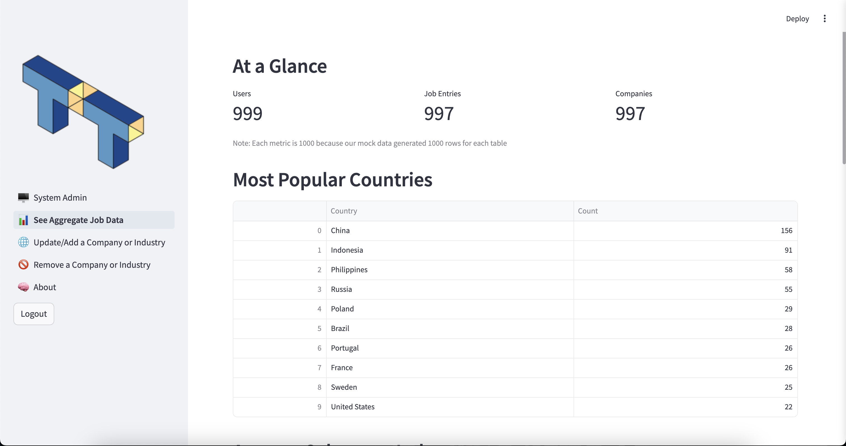This screenshot has width=846, height=446.
Task: Click the count 22 for United States
Action: point(685,407)
